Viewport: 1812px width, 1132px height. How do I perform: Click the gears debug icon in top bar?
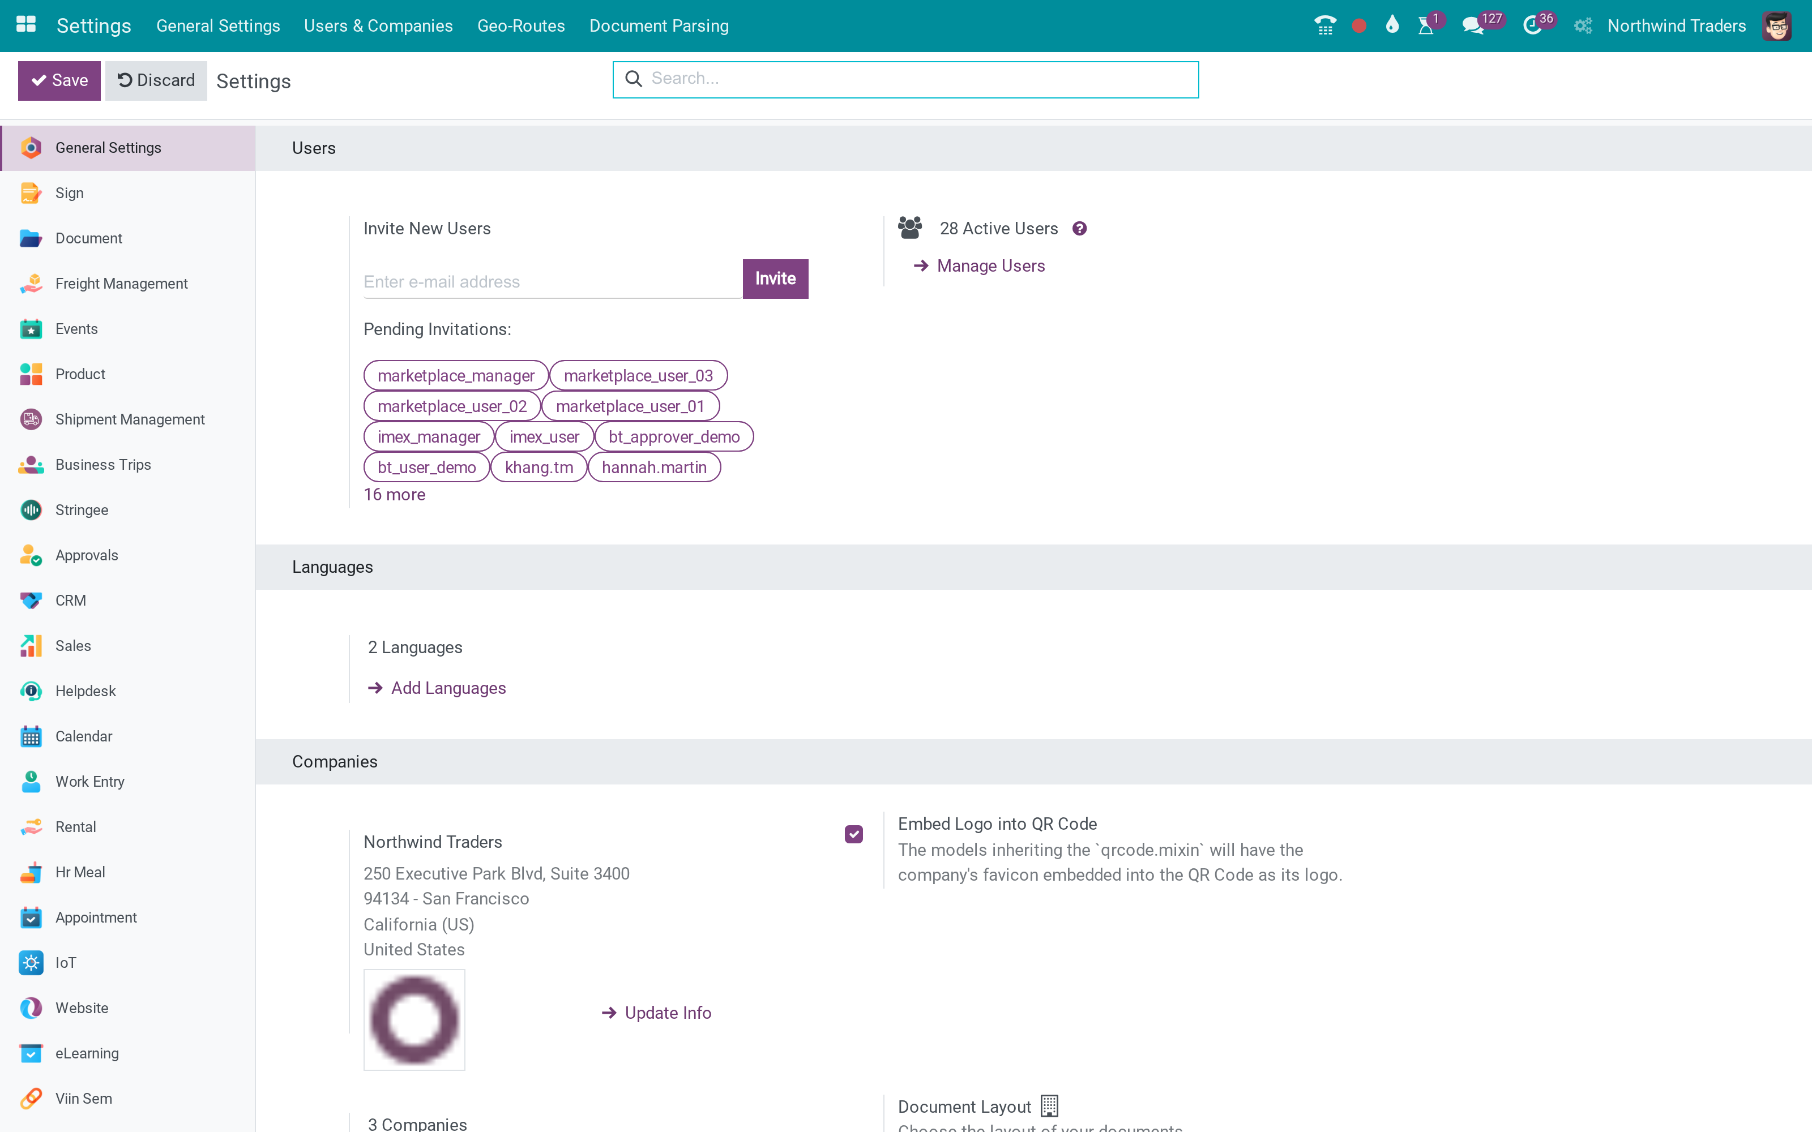click(x=1582, y=26)
